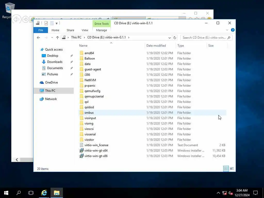
Task: Open Explorer help question mark
Action: click(x=233, y=30)
